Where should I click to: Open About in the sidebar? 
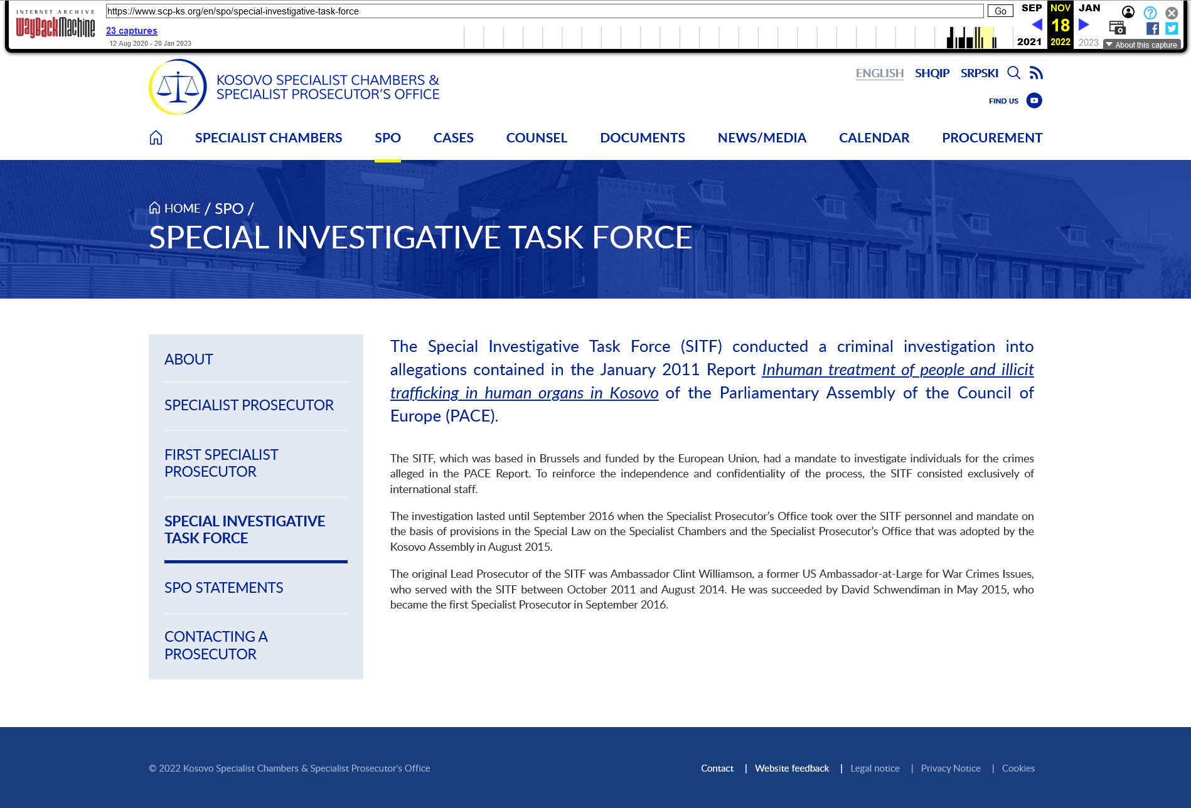[188, 359]
